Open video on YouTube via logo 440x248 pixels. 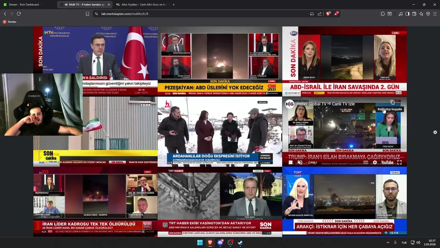pyautogui.click(x=387, y=163)
